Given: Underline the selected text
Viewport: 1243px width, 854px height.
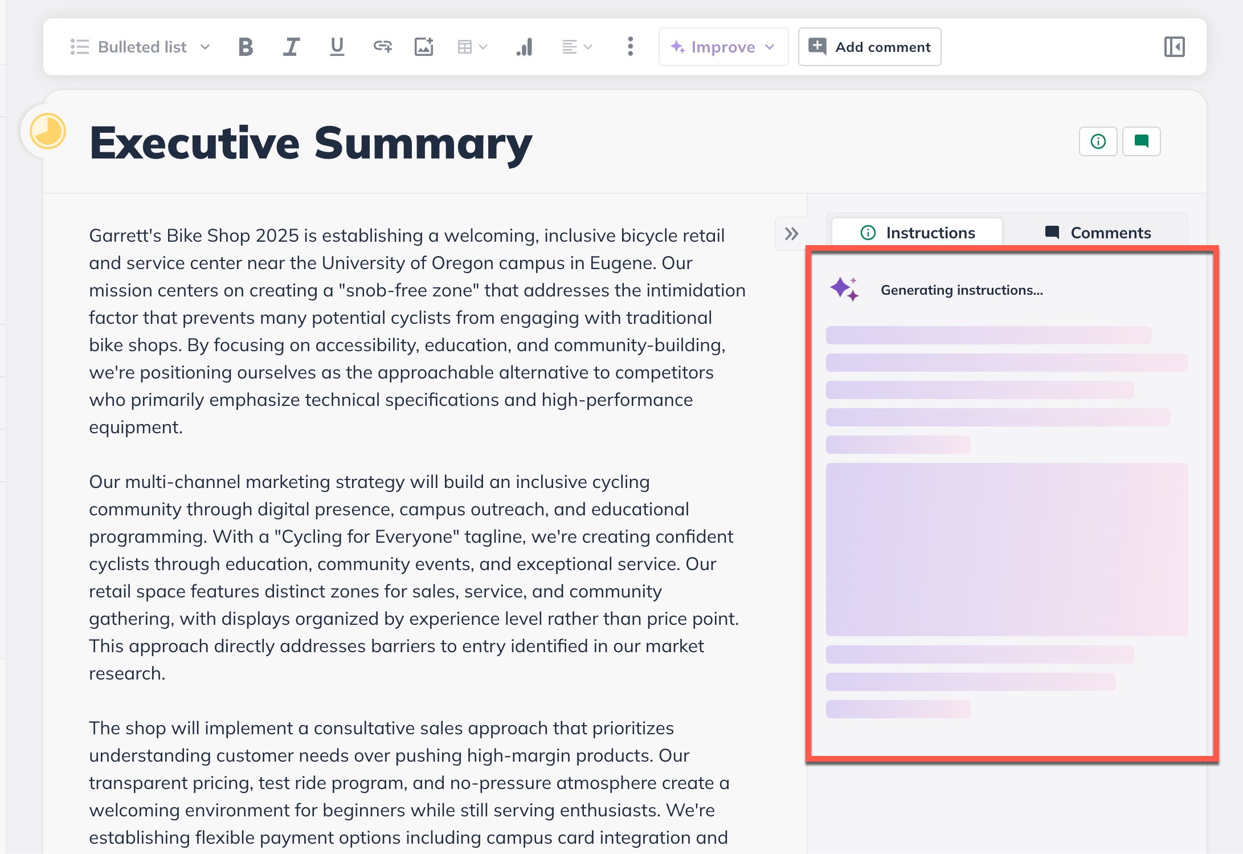Looking at the screenshot, I should (x=337, y=47).
